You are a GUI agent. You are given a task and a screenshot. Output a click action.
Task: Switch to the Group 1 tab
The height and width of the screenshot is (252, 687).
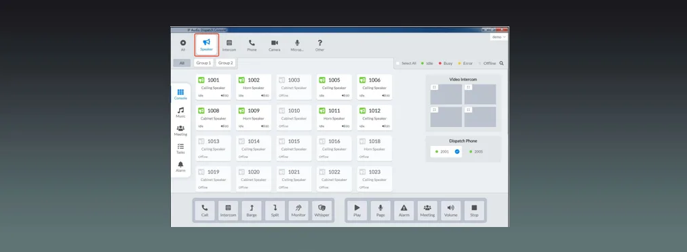(203, 63)
